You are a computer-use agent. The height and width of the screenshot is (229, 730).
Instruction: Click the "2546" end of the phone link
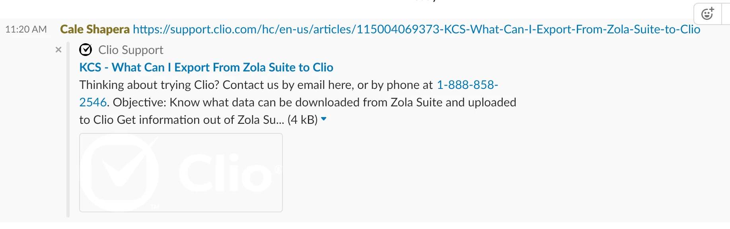(x=93, y=102)
